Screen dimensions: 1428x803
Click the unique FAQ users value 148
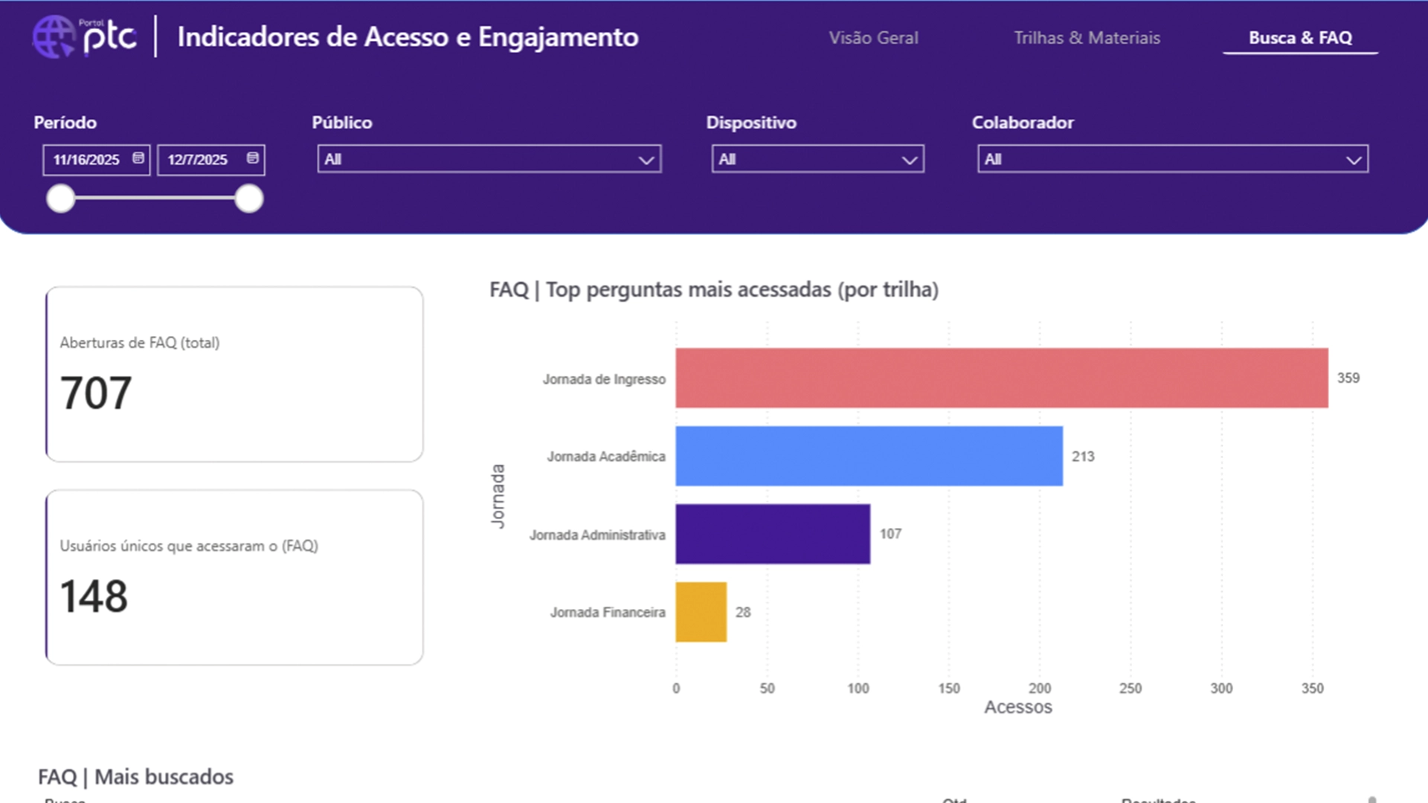tap(94, 596)
